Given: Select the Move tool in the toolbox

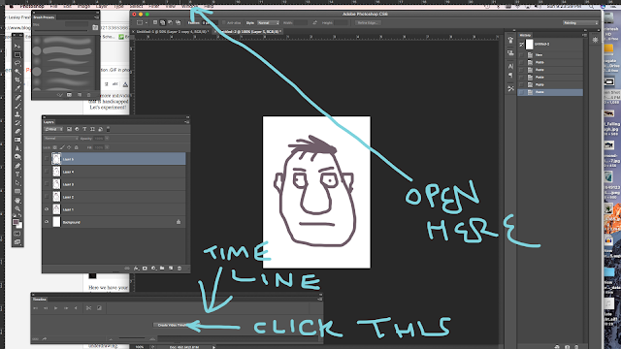Looking at the screenshot, I should [x=17, y=46].
